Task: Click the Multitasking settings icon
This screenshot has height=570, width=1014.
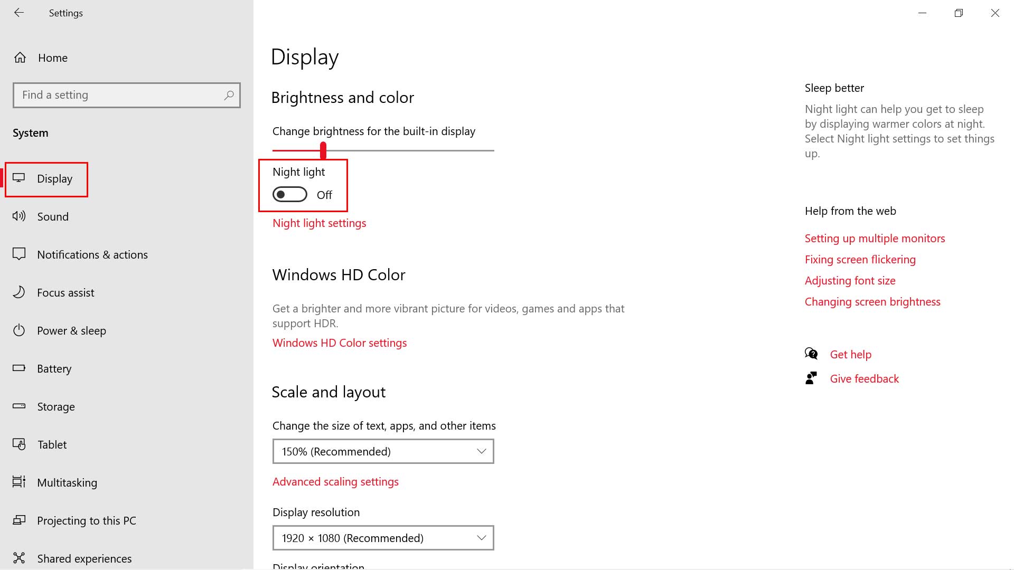Action: 19,482
